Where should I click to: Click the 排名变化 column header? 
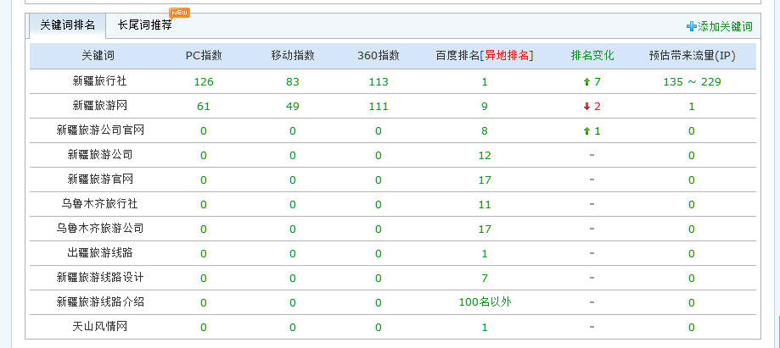592,56
